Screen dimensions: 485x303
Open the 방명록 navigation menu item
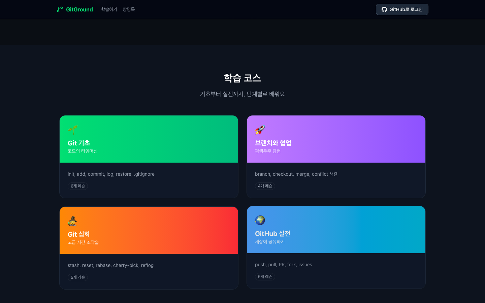point(129,9)
